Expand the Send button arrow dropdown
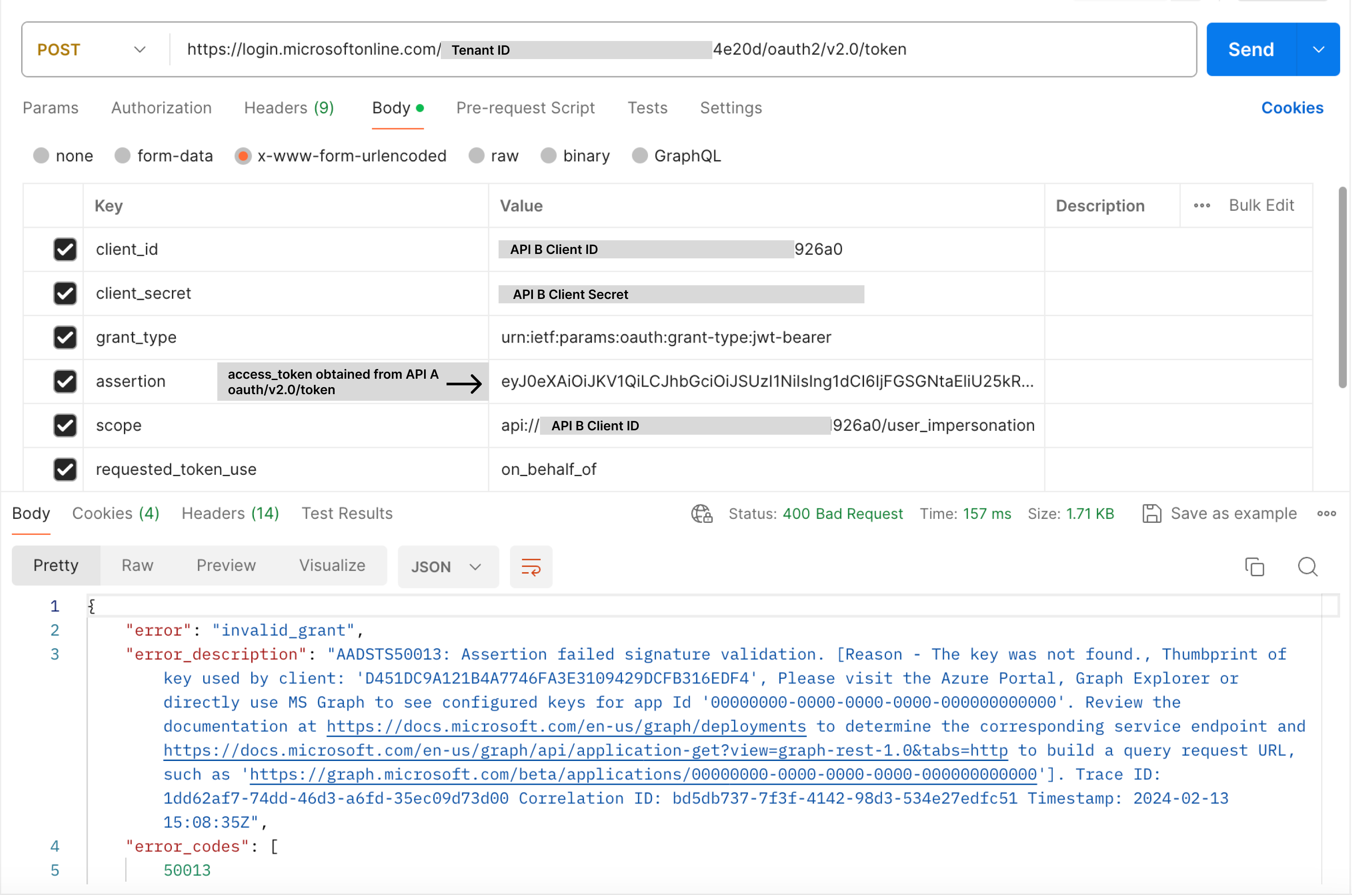 coord(1318,50)
